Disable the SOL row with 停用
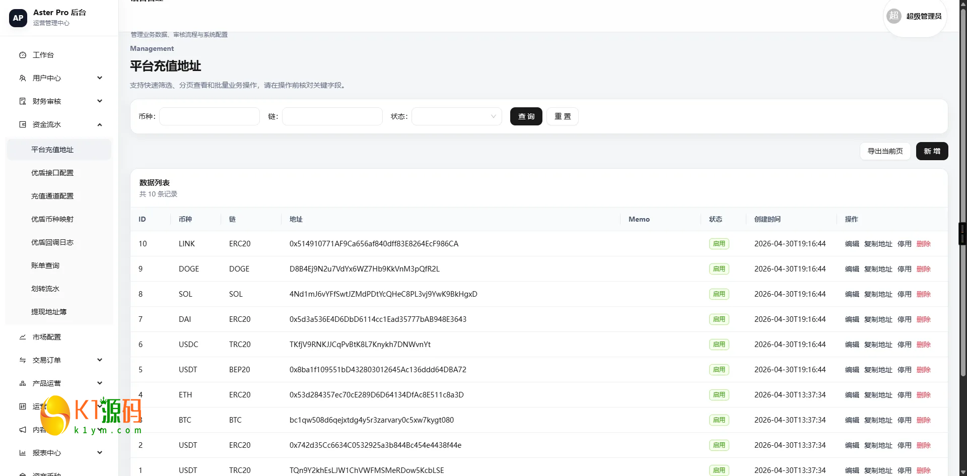The height and width of the screenshot is (476, 967). (905, 294)
